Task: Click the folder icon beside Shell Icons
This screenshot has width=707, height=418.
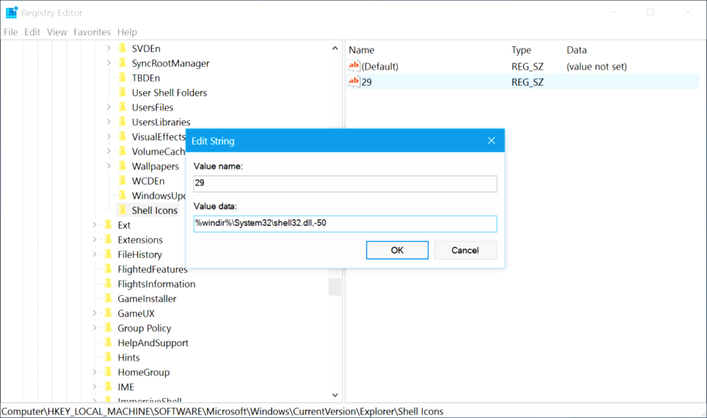Action: [122, 210]
